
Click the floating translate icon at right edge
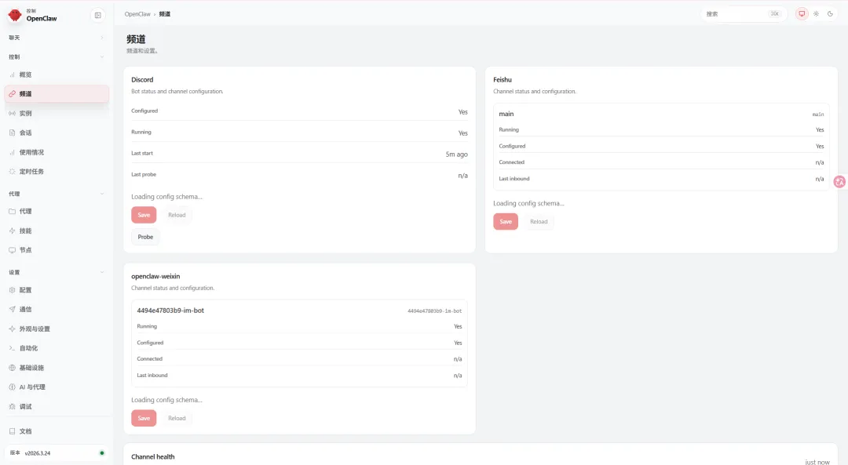[x=840, y=182]
